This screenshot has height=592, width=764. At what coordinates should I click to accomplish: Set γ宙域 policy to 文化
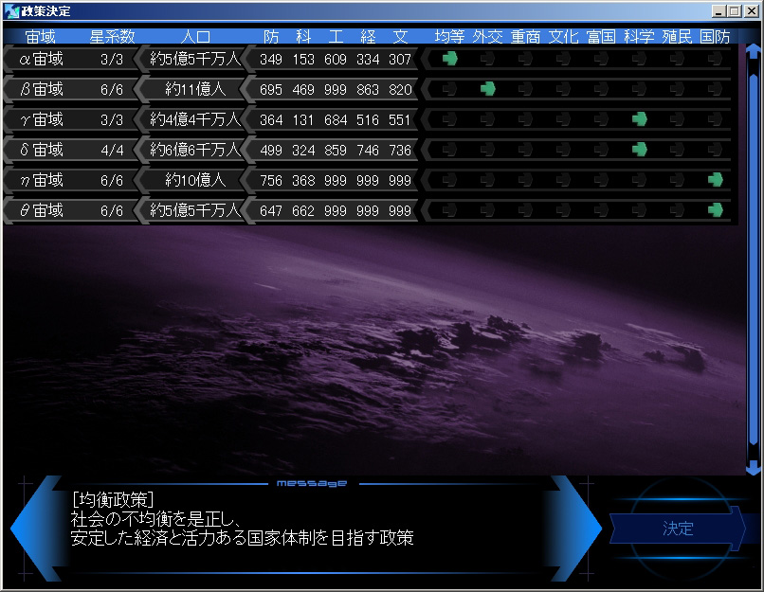pos(563,119)
